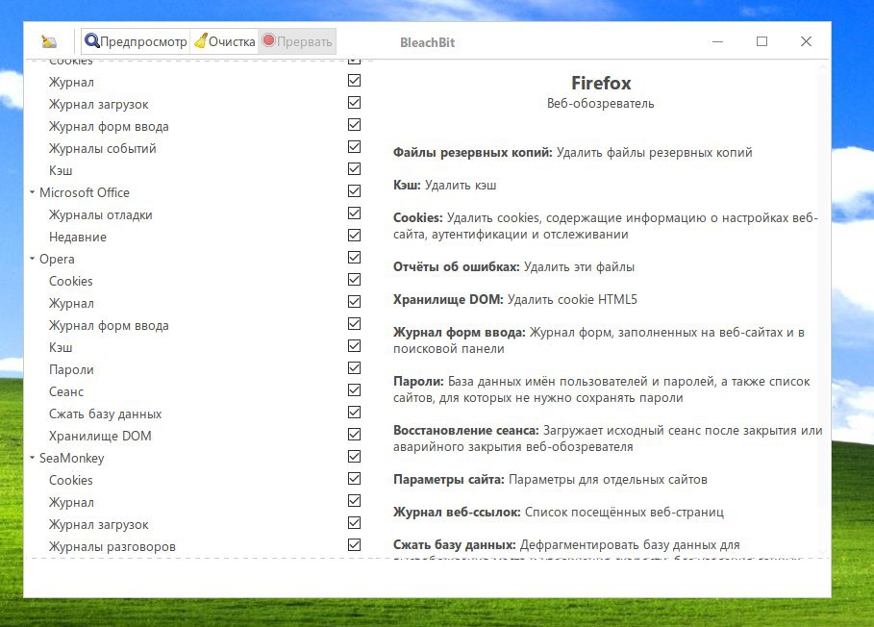Collapse the Microsoft Office group arrow
Screen dimensions: 874x627
33,192
